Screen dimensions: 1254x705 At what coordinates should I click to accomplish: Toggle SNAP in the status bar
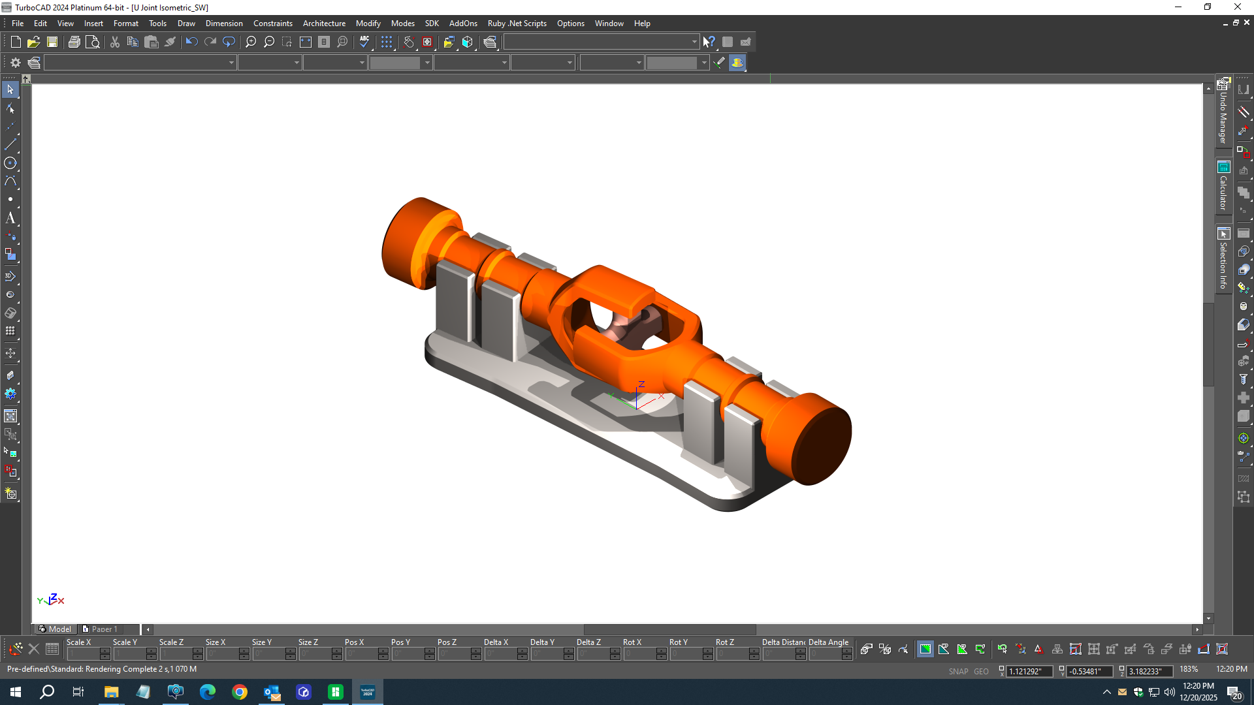(x=958, y=671)
